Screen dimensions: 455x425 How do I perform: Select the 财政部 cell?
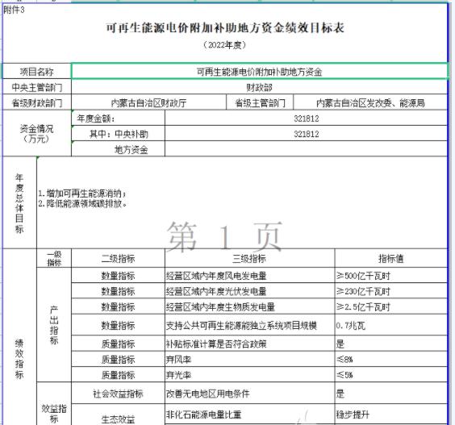point(259,87)
